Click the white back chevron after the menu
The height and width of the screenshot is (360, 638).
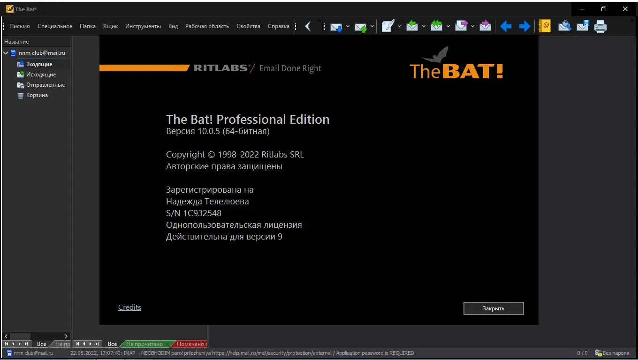tap(308, 26)
